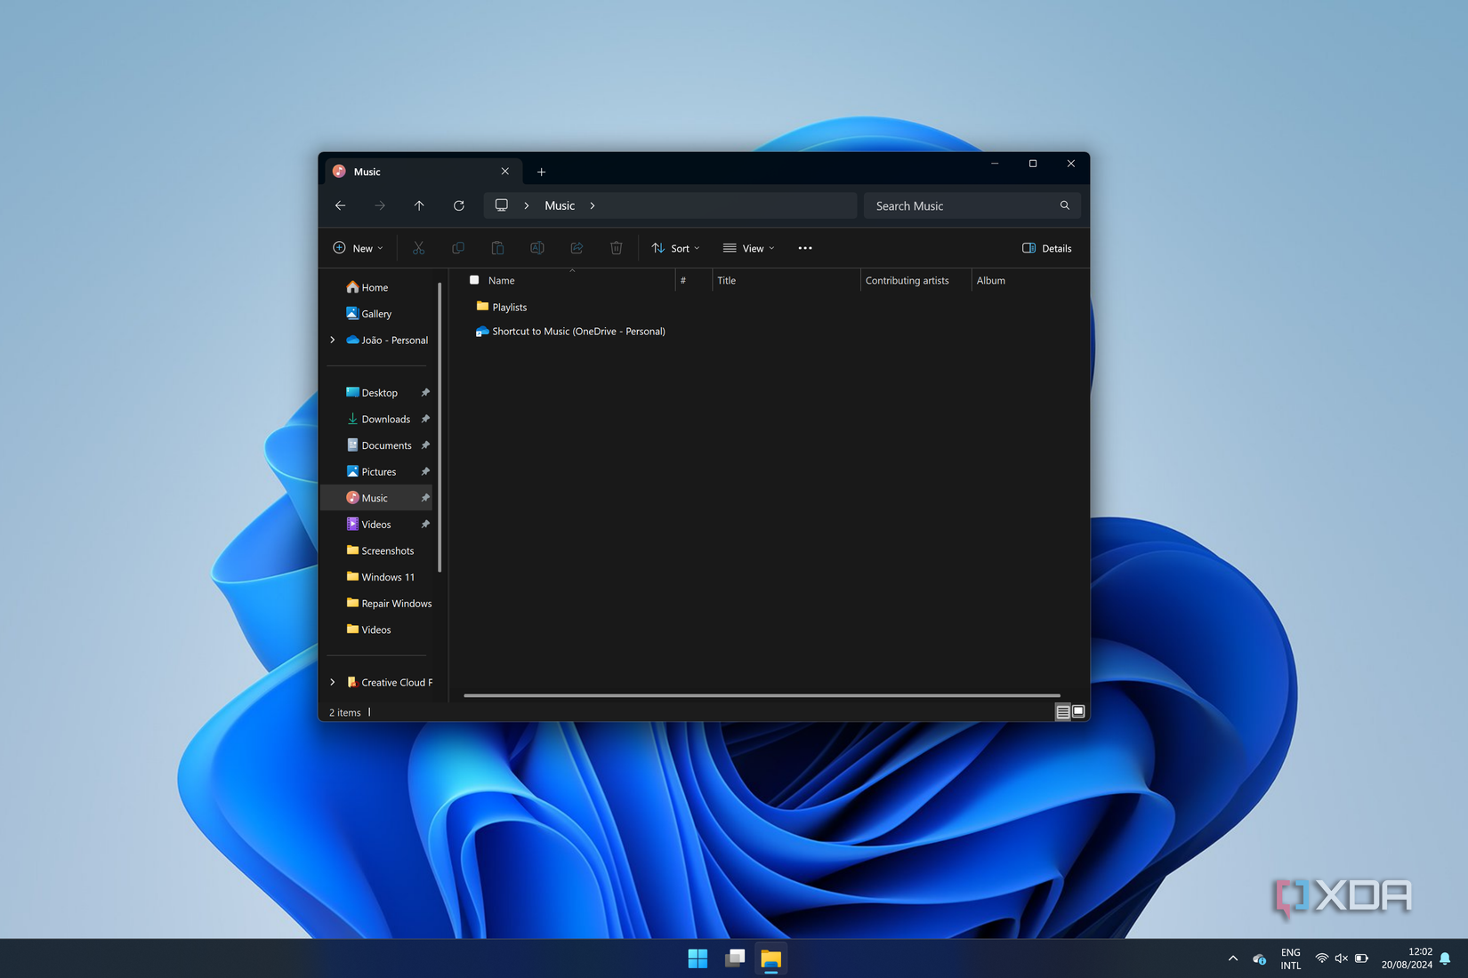Open the See more menu (three dots)
Image resolution: width=1468 pixels, height=978 pixels.
(x=804, y=248)
